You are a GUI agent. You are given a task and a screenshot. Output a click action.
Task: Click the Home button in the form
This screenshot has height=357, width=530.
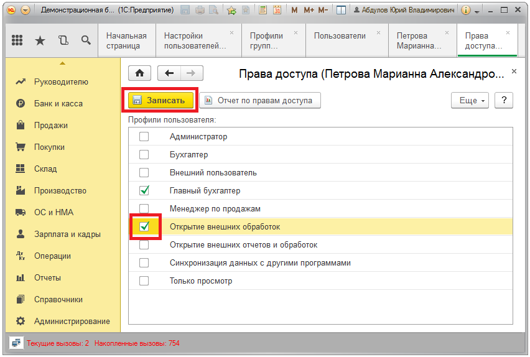[139, 73]
